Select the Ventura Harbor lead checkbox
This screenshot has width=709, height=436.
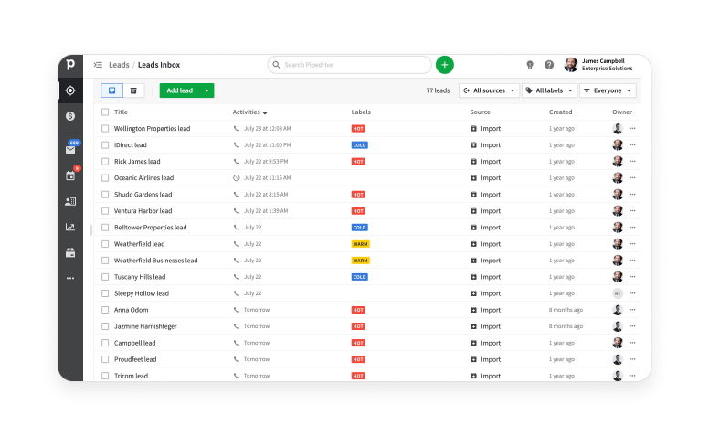point(105,211)
